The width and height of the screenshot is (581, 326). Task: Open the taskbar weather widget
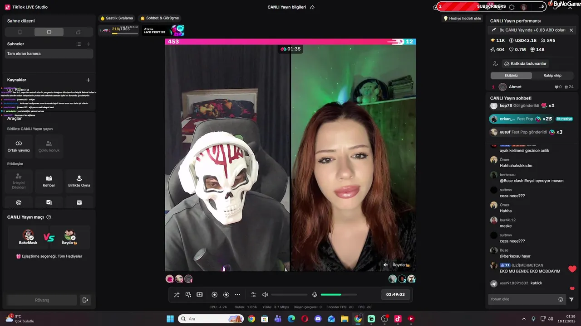(x=20, y=319)
